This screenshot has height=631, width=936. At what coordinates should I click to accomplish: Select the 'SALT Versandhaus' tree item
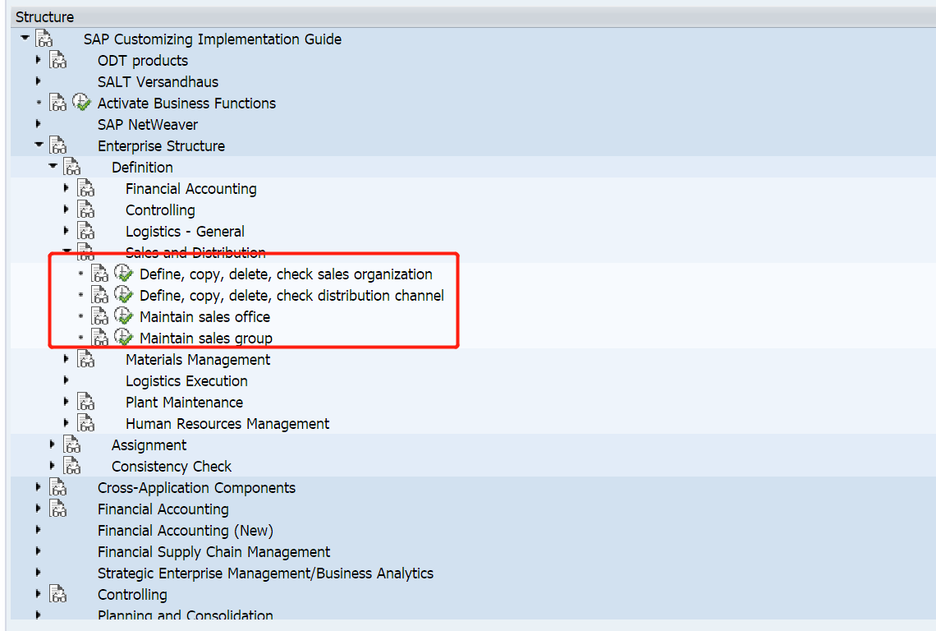click(x=158, y=81)
